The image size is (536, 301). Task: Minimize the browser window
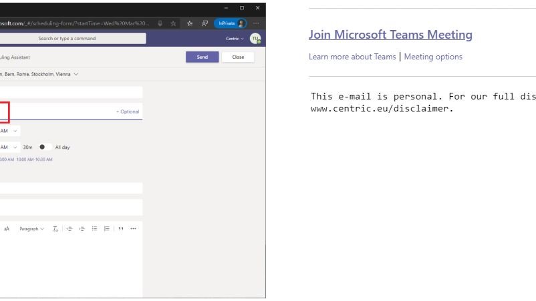point(226,8)
